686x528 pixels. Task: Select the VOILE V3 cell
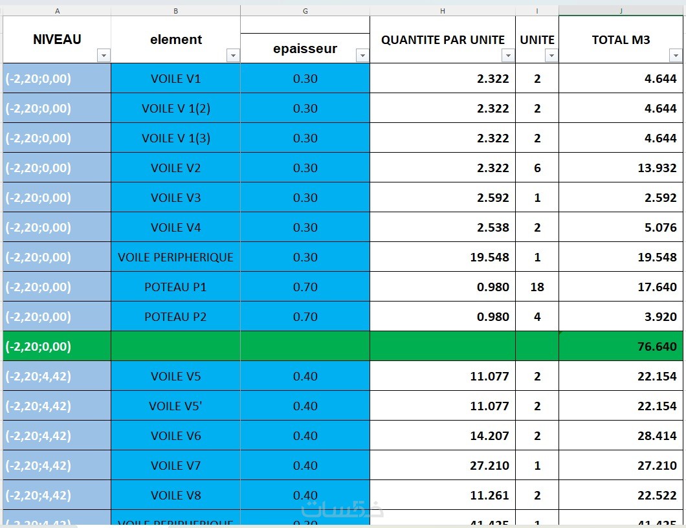[175, 197]
